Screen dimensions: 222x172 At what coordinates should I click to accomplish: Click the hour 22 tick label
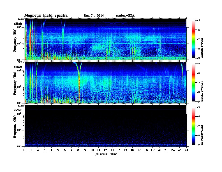[x=173, y=150]
